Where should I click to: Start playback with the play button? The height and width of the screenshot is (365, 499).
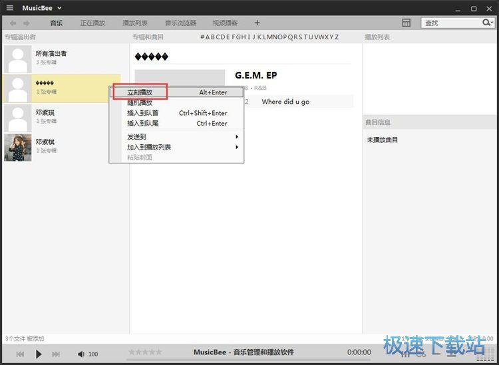click(x=39, y=354)
